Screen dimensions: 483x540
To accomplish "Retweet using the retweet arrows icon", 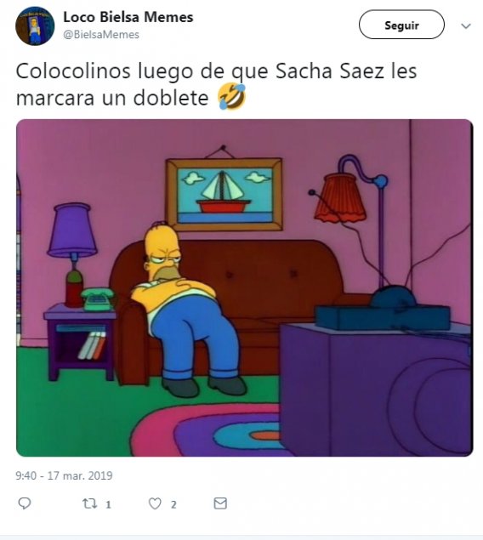I will click(x=90, y=503).
